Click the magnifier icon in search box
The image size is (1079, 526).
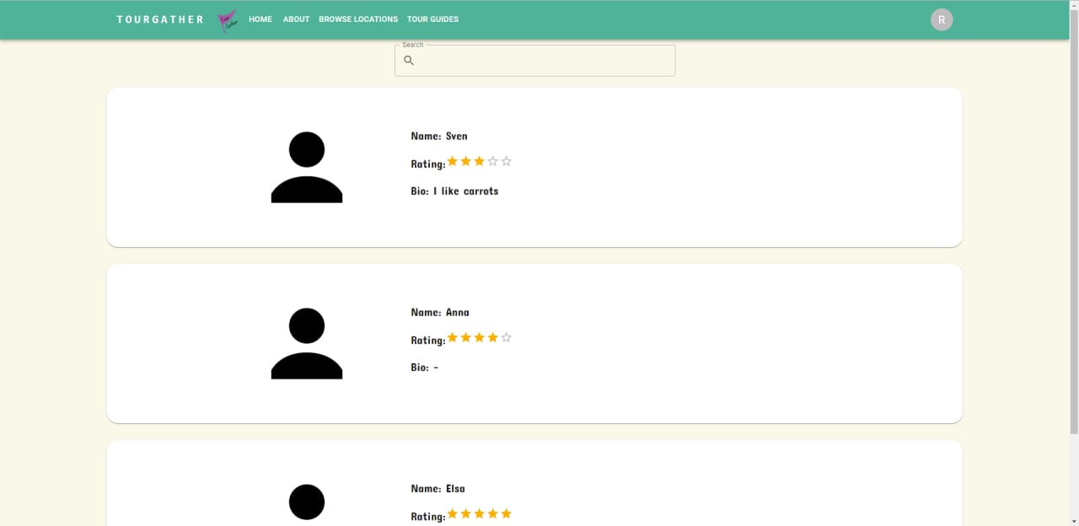409,61
